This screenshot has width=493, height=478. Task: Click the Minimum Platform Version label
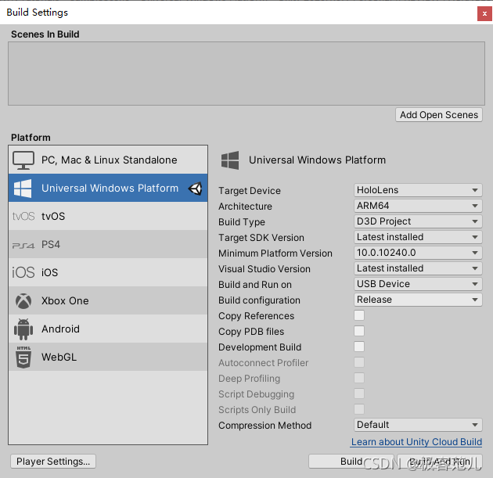(275, 253)
